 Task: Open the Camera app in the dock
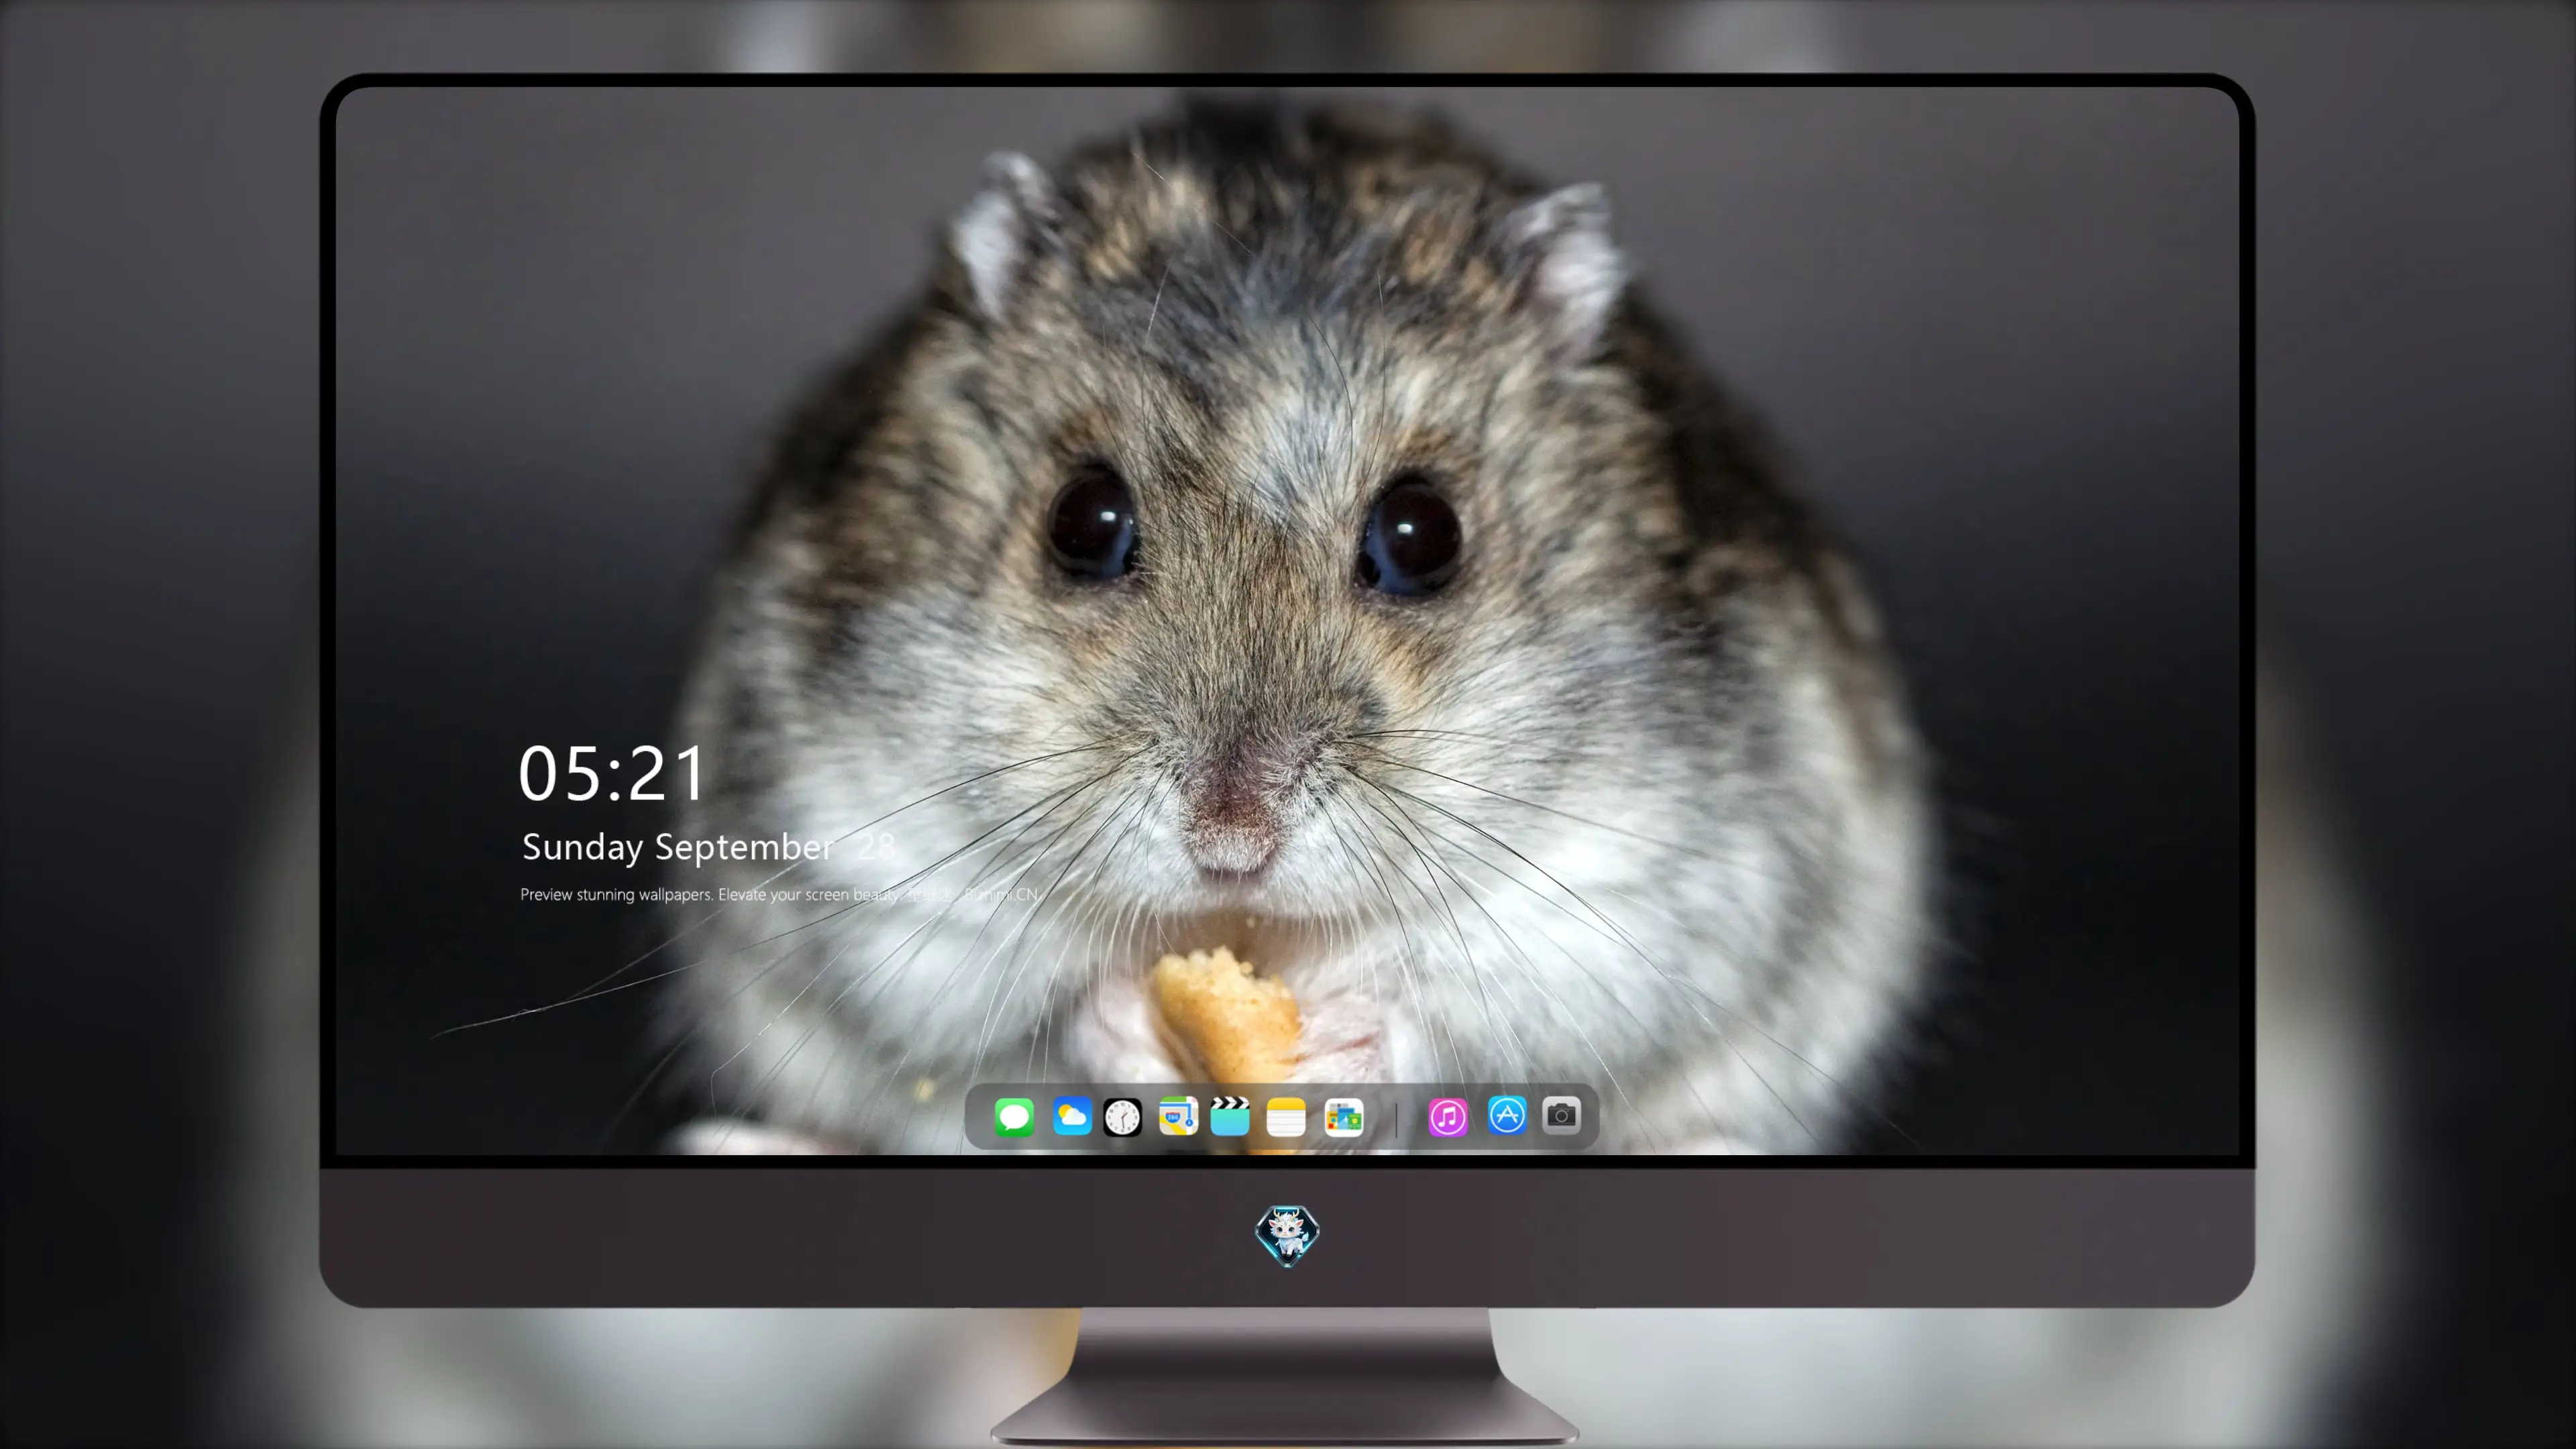tap(1562, 1115)
